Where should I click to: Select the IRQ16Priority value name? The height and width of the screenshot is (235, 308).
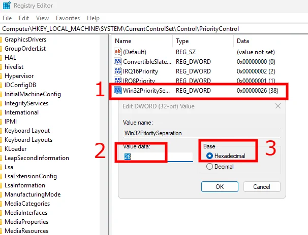click(x=140, y=71)
